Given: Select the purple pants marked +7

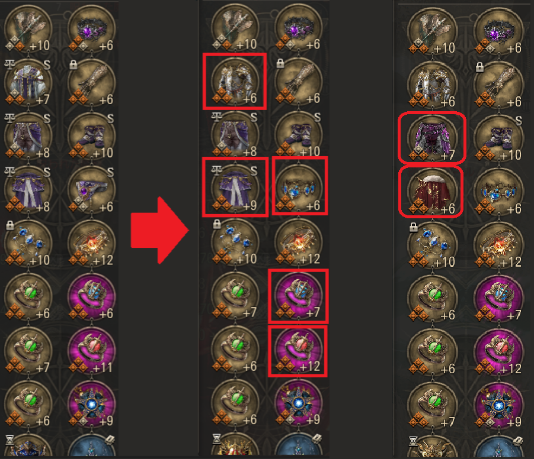Looking at the screenshot, I should 432,137.
